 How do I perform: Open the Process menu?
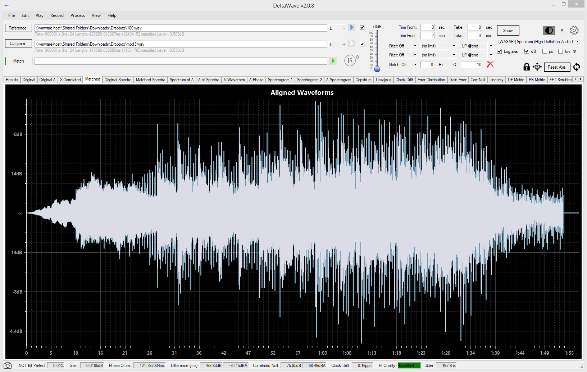[78, 15]
